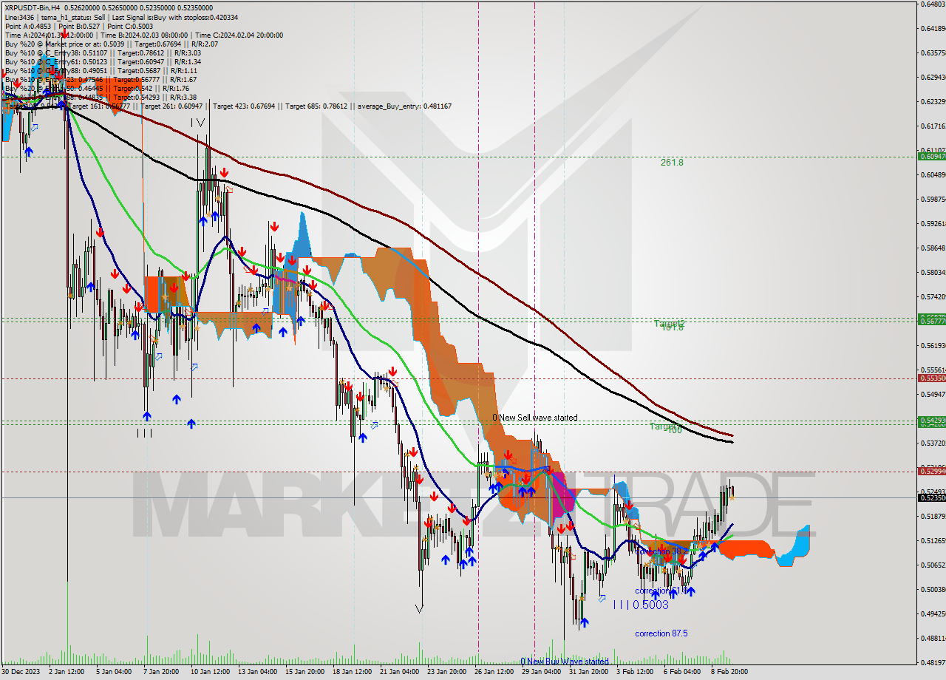Click the Target:0.60947 text in the R/R:1.34 row
The image size is (946, 680).
[x=141, y=61]
